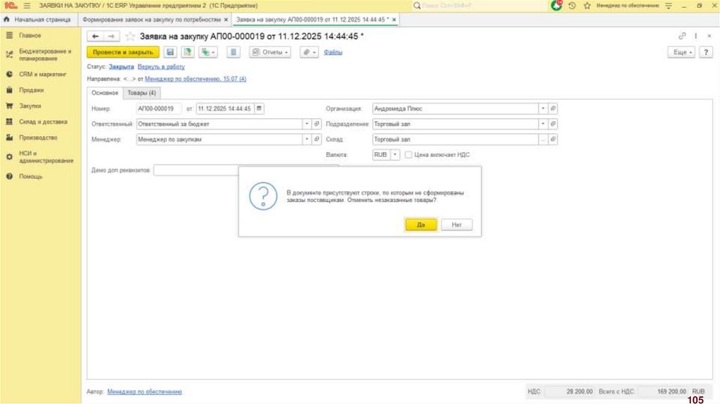Toggle Цена включает НДС checkbox
720x404 pixels.
(x=409, y=154)
